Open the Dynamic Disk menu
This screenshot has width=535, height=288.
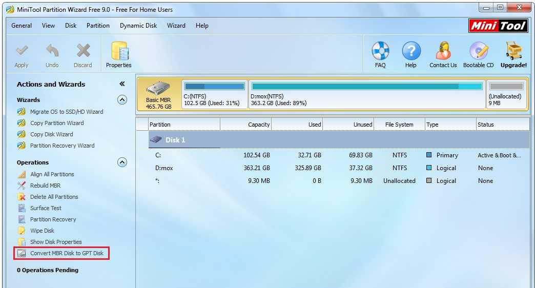pos(138,26)
